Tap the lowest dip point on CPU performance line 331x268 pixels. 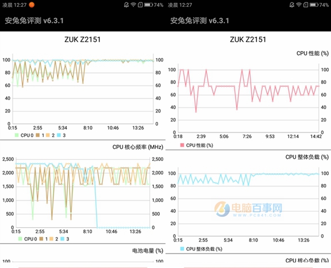click(196, 112)
